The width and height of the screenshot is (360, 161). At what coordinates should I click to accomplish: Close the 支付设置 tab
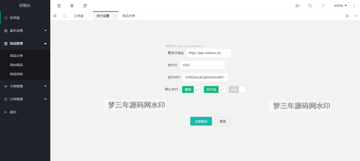tap(115, 16)
